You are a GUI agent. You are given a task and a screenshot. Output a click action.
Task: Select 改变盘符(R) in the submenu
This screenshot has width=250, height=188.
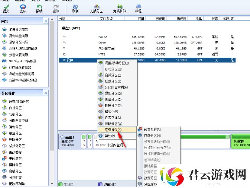[159, 130]
